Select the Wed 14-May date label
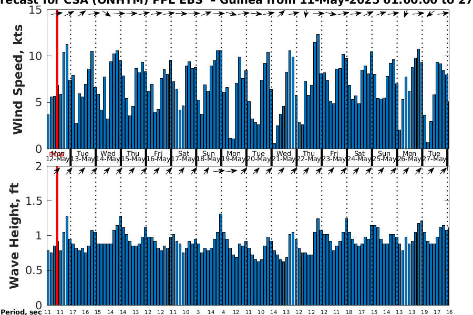Image resolution: width=473 pixels, height=315 pixels. pos(108,156)
